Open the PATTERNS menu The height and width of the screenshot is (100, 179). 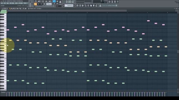pyautogui.click(x=12, y=3)
